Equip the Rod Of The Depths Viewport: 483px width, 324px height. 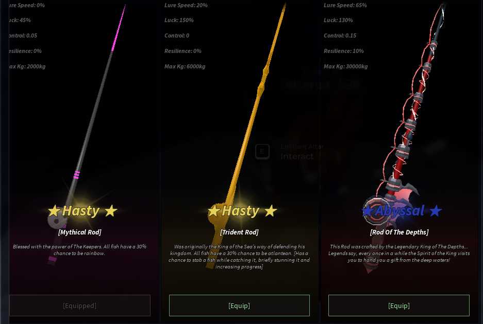(399, 305)
